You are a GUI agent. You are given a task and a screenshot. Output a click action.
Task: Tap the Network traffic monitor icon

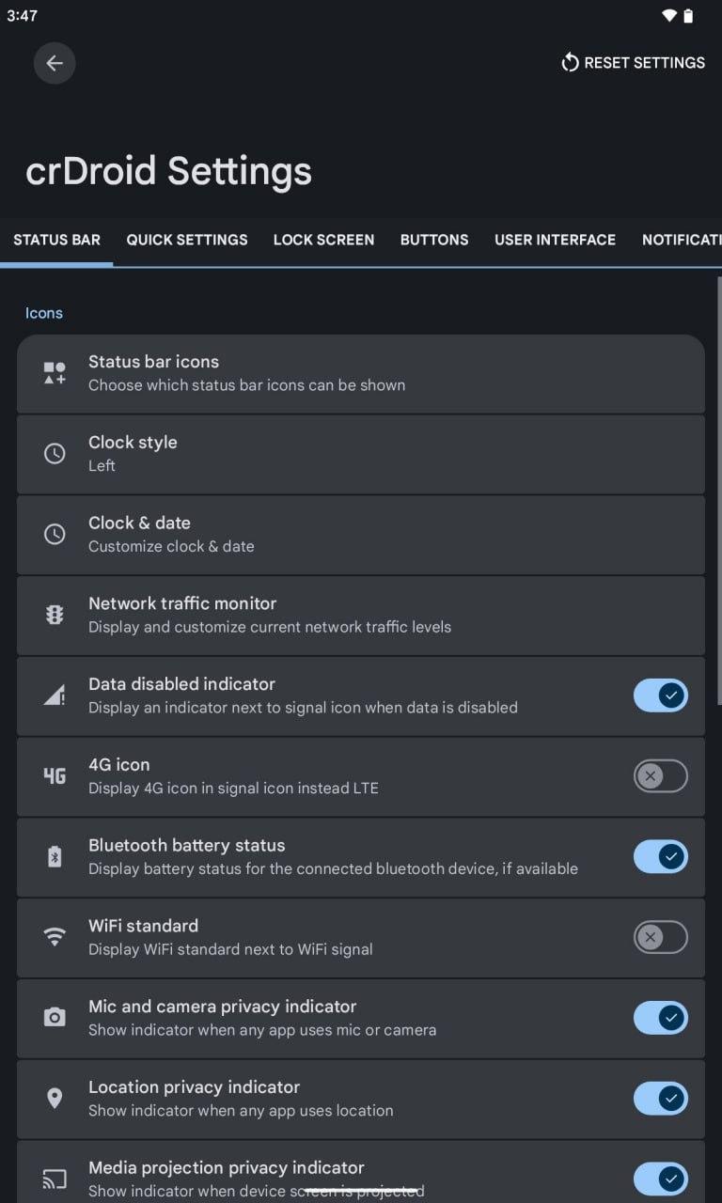[x=55, y=615]
